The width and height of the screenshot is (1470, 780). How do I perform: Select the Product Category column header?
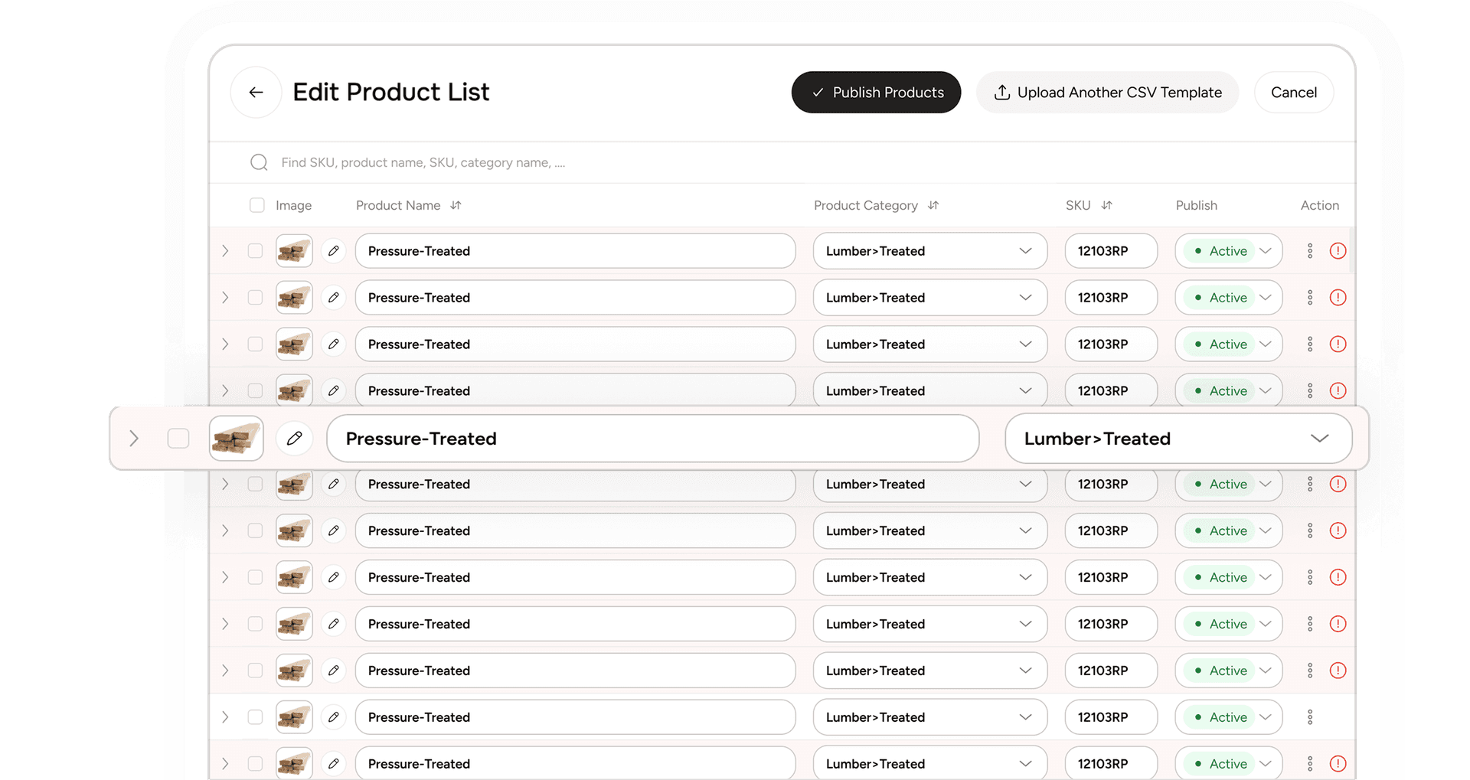point(865,205)
